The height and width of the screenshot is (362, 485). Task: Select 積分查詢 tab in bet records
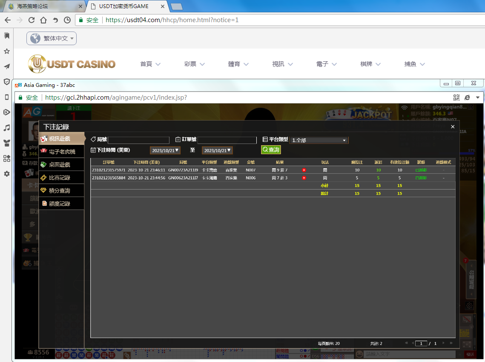62,191
